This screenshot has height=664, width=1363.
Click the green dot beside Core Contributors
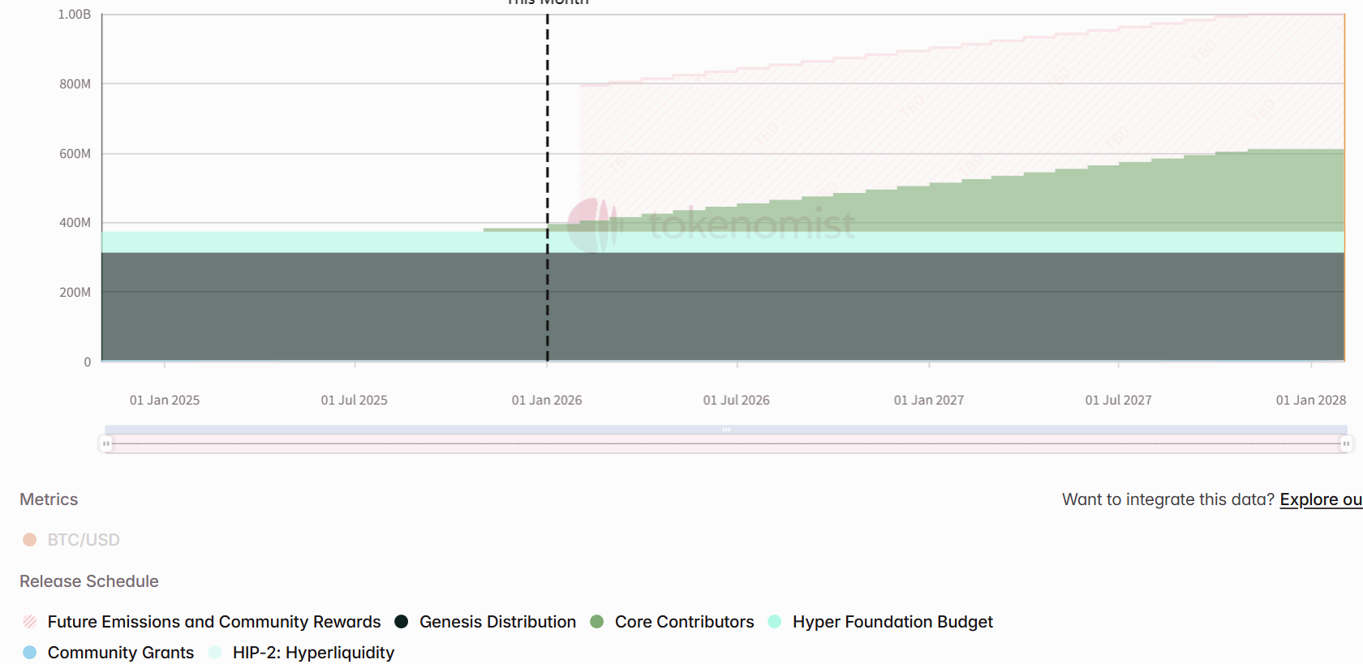click(597, 622)
